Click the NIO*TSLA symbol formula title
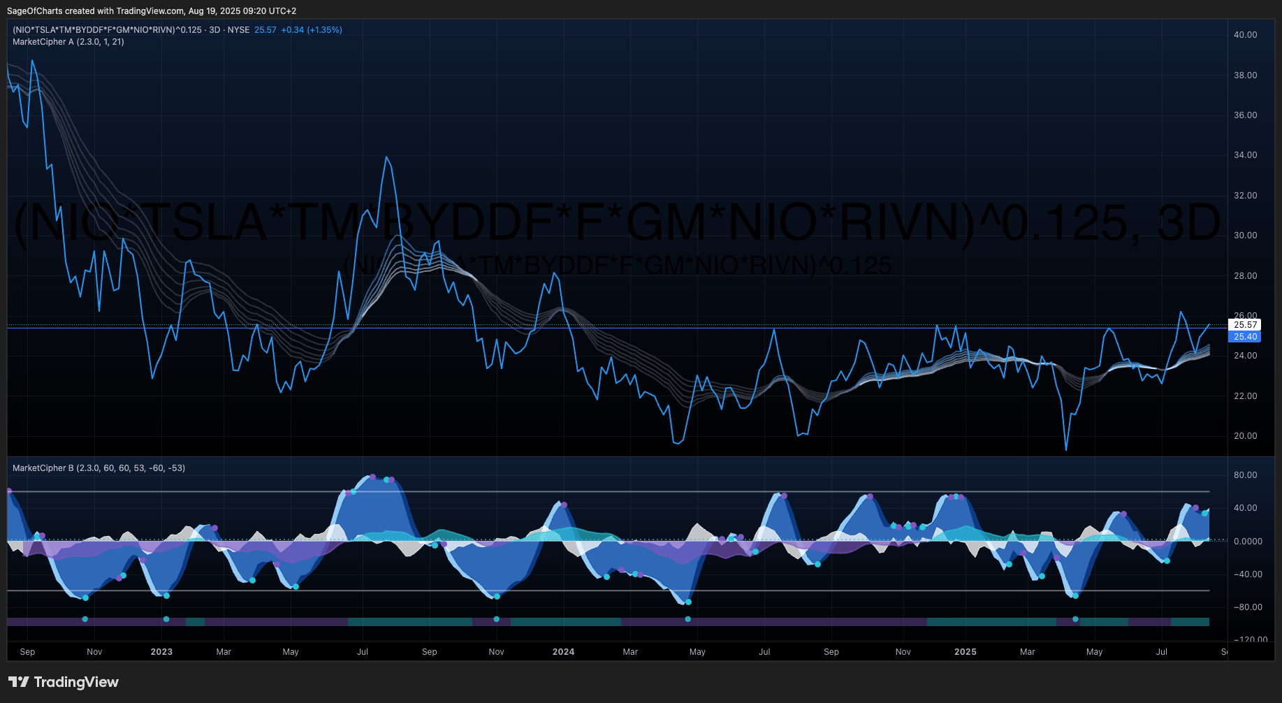Viewport: 1282px width, 703px height. 107,30
